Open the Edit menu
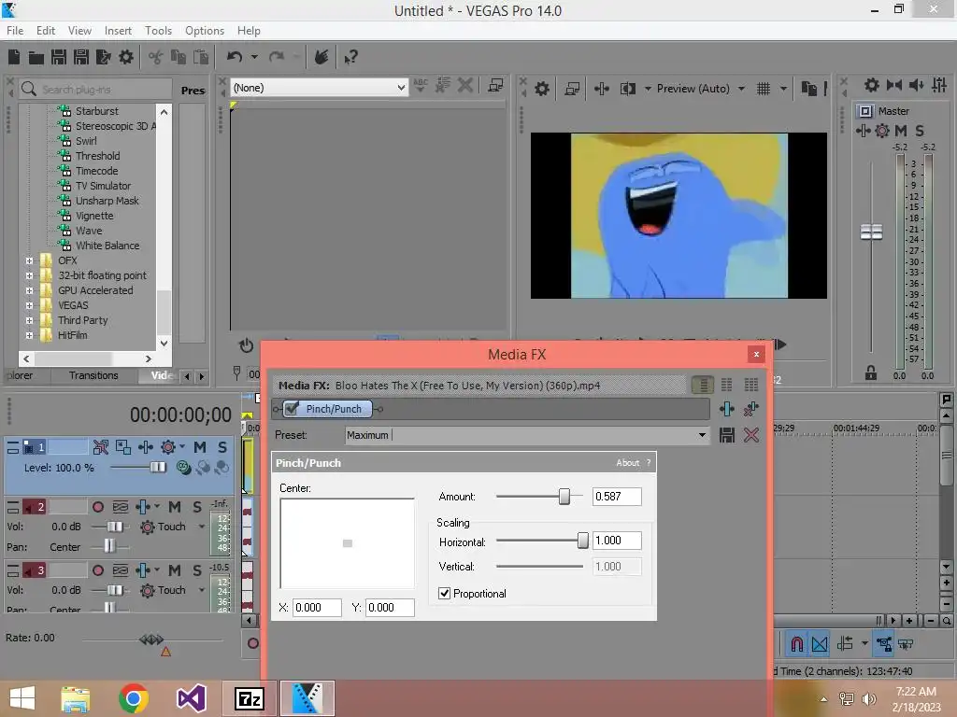Image resolution: width=957 pixels, height=717 pixels. coord(46,31)
